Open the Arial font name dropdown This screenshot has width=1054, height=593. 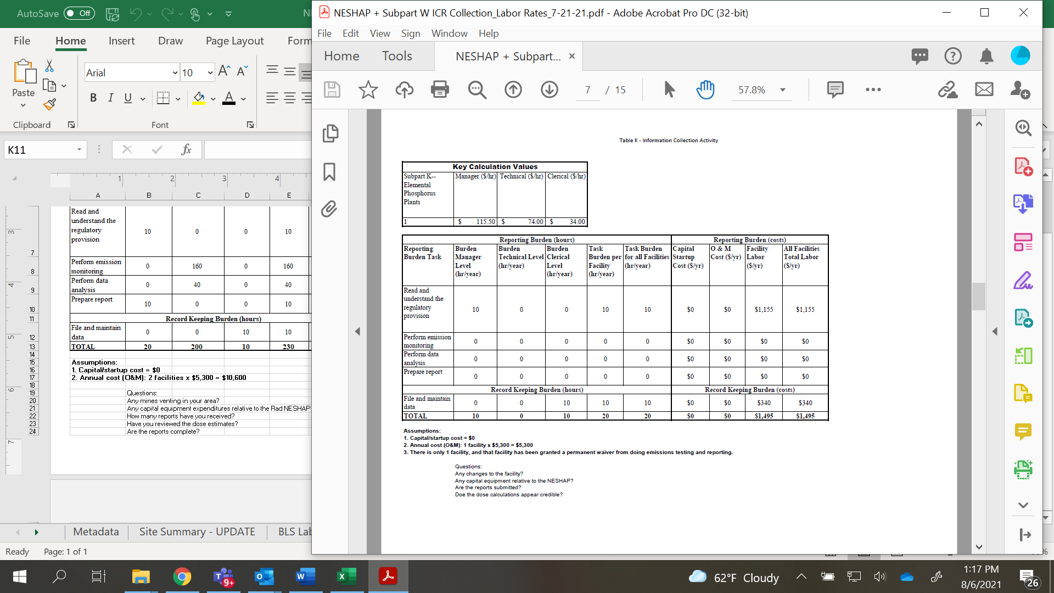[175, 72]
